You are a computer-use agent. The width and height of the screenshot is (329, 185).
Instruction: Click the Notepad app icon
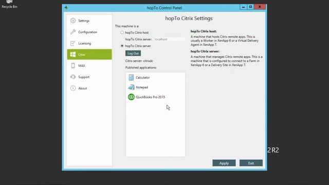(x=131, y=87)
